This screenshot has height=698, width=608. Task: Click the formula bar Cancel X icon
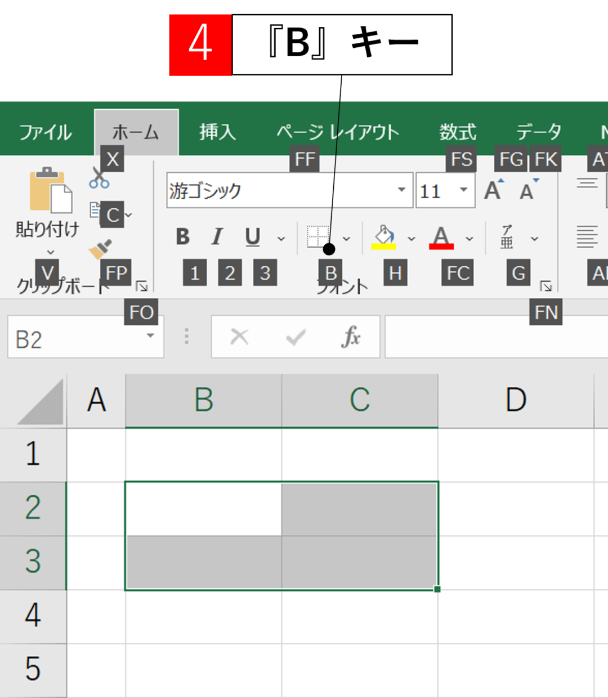click(239, 337)
